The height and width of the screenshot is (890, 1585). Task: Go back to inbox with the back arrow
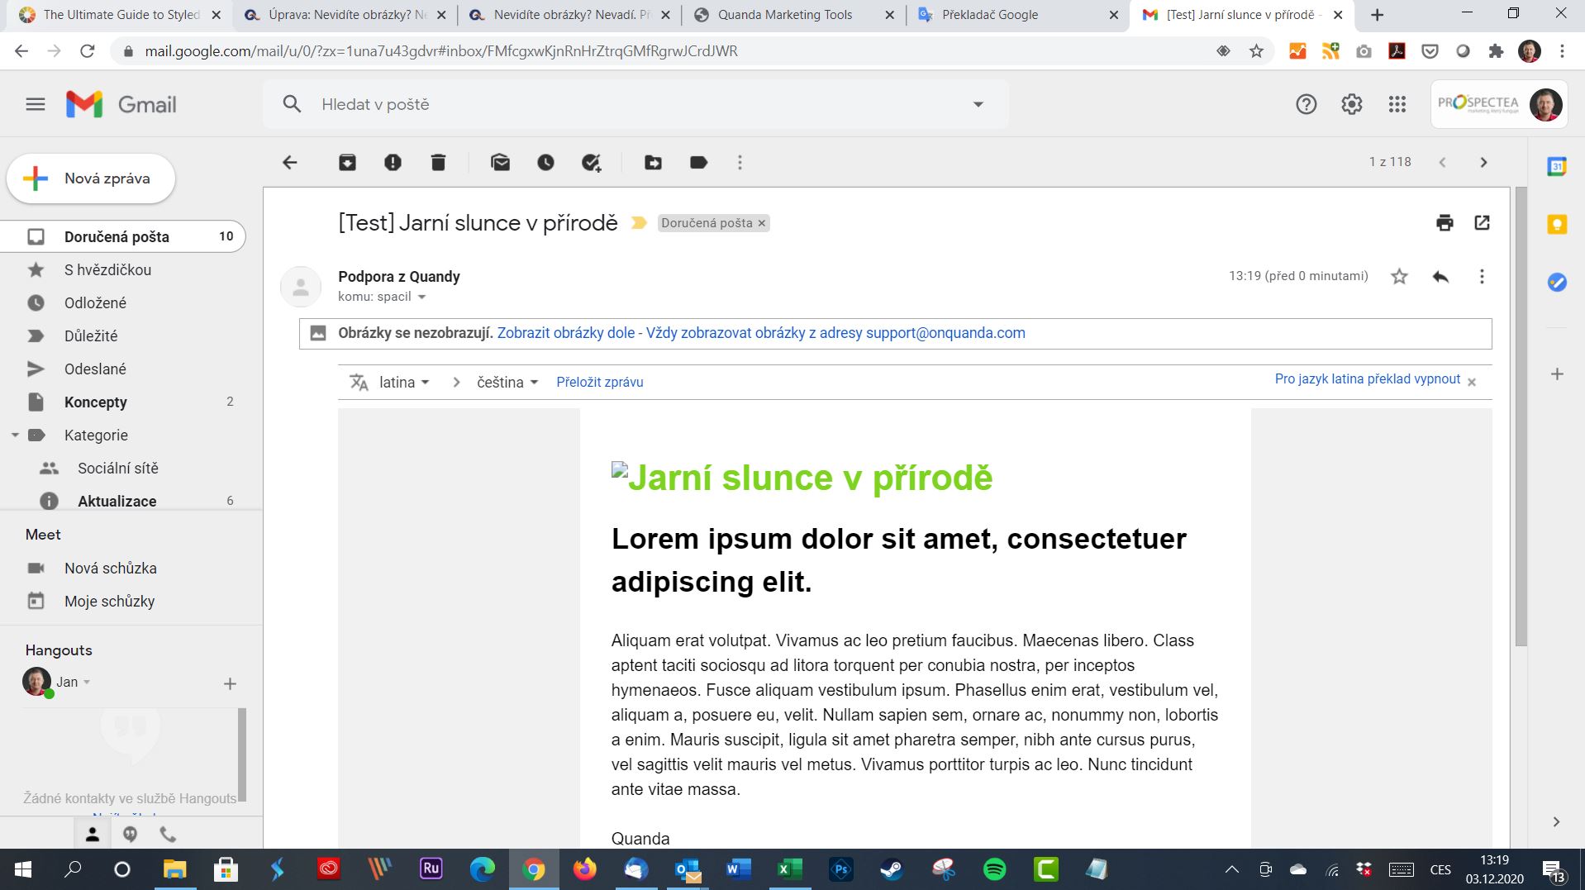(x=289, y=163)
